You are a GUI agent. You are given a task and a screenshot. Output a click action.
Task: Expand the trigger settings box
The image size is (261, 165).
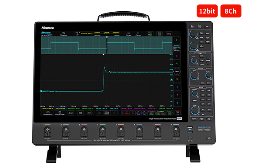click(84, 33)
